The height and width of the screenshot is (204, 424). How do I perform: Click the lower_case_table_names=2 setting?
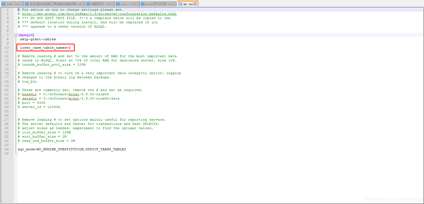tap(45, 48)
